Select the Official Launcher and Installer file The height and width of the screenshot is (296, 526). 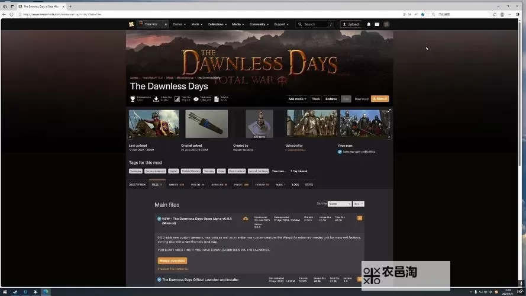[x=200, y=279]
